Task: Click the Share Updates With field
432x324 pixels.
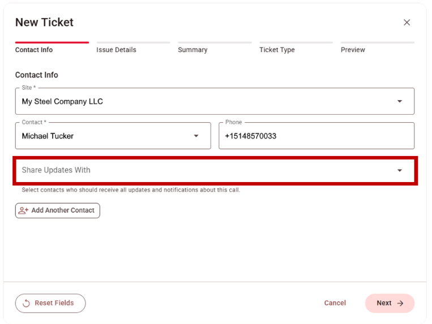Action: [x=204, y=170]
